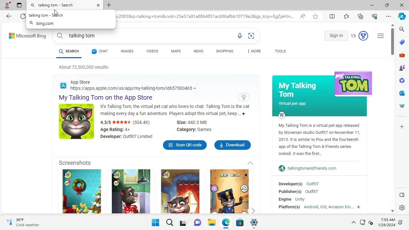Image resolution: width=409 pixels, height=230 pixels.
Task: Select the bing.com suggestion
Action: [71, 23]
